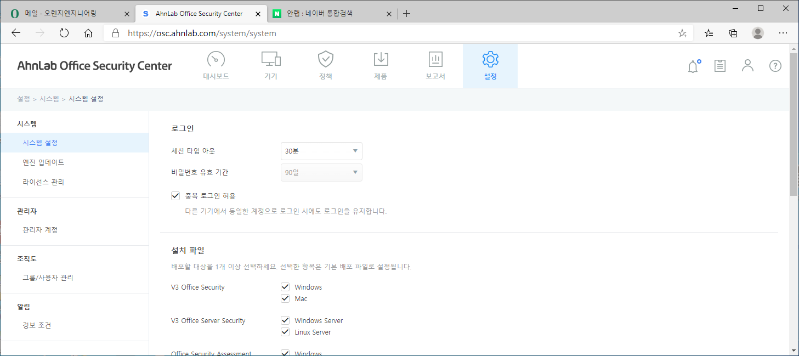Image resolution: width=799 pixels, height=356 pixels.
Task: Open browser settings ellipsis menu
Action: pos(783,33)
